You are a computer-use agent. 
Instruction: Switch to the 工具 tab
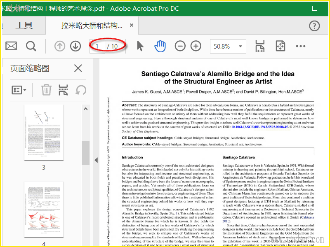click(24, 26)
